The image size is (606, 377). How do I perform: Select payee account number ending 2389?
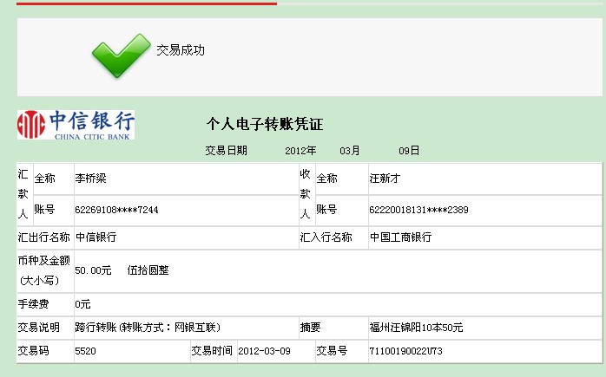click(x=418, y=210)
